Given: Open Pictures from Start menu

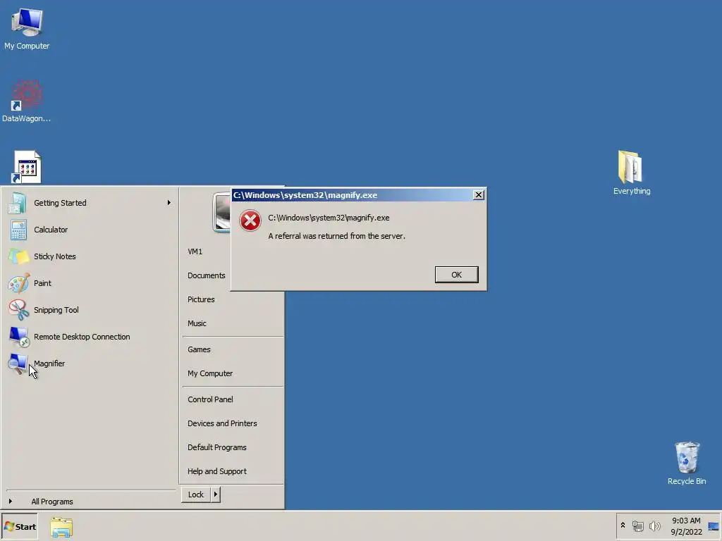Looking at the screenshot, I should [x=201, y=299].
